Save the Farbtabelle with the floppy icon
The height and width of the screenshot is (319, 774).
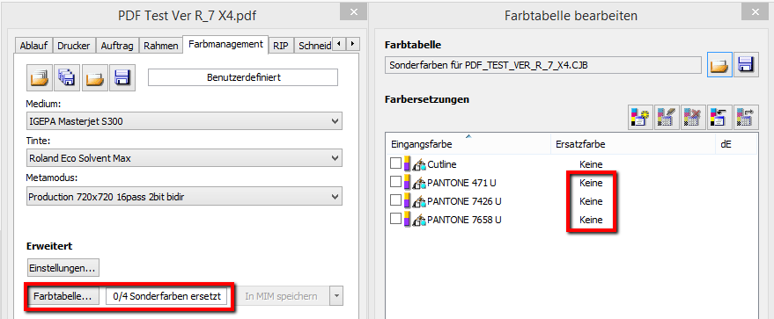(746, 64)
